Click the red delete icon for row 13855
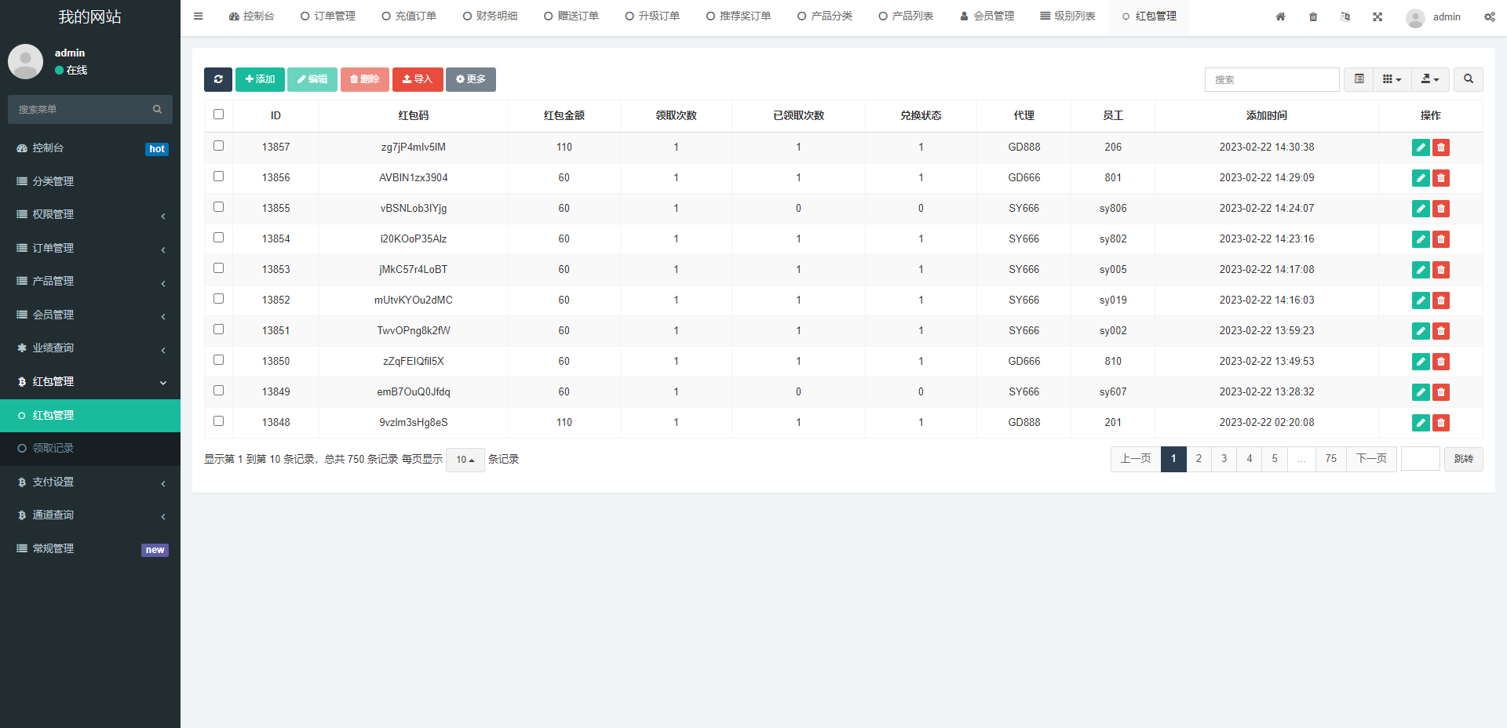 1441,209
